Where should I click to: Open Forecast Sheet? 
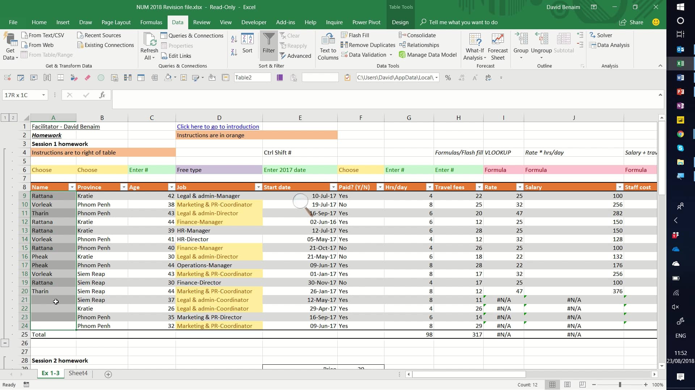pos(498,46)
